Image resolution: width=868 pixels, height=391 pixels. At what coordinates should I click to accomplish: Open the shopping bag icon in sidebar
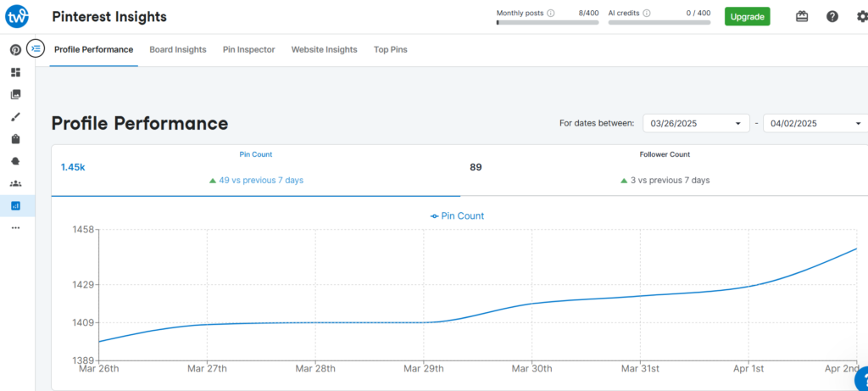(x=15, y=139)
